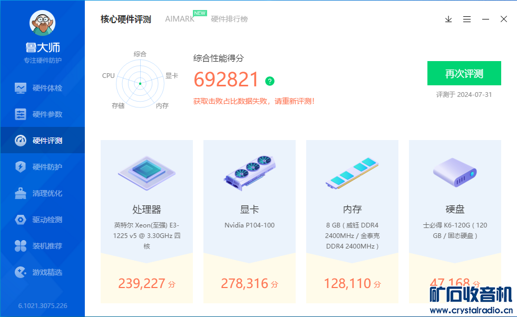
Task: Click the 8 GB DDR4 memory description
Action: 352,235
